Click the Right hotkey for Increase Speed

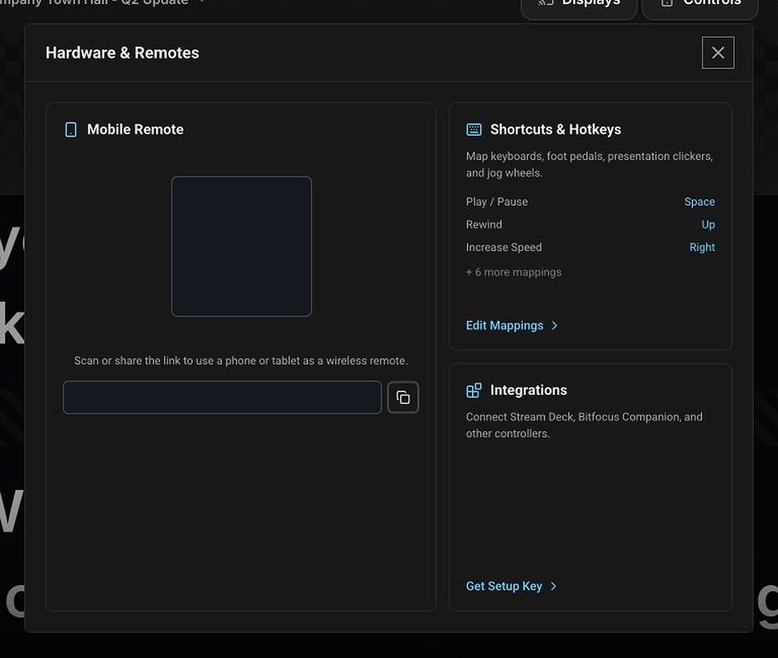click(702, 248)
